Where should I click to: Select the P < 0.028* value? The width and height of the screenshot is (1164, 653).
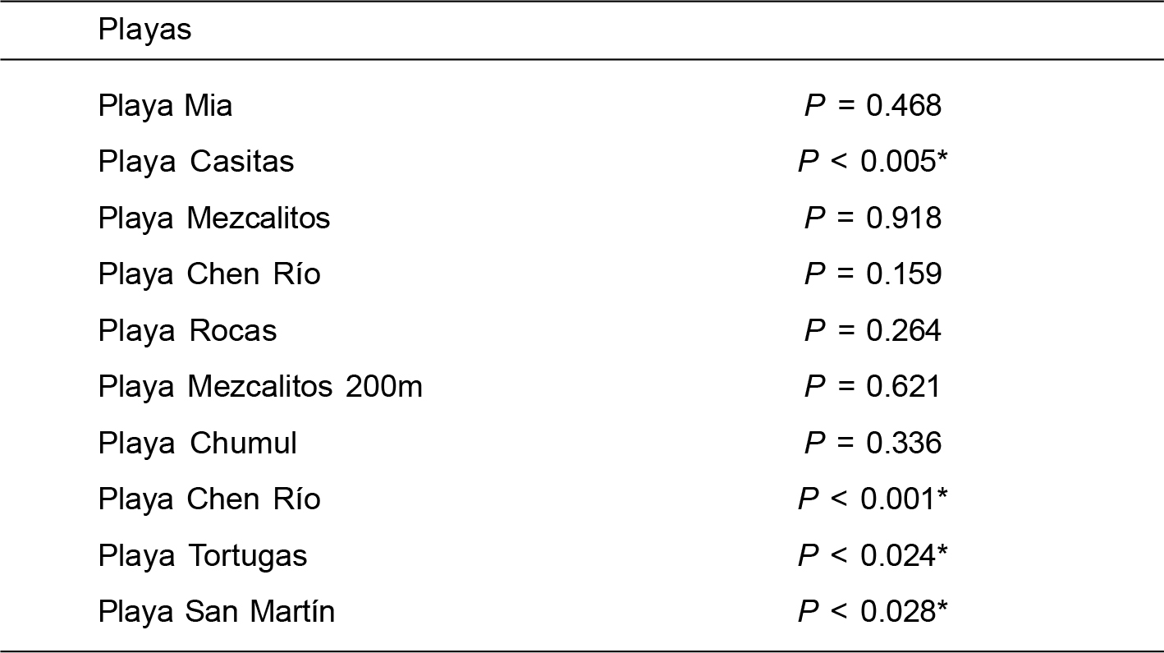pyautogui.click(x=873, y=612)
